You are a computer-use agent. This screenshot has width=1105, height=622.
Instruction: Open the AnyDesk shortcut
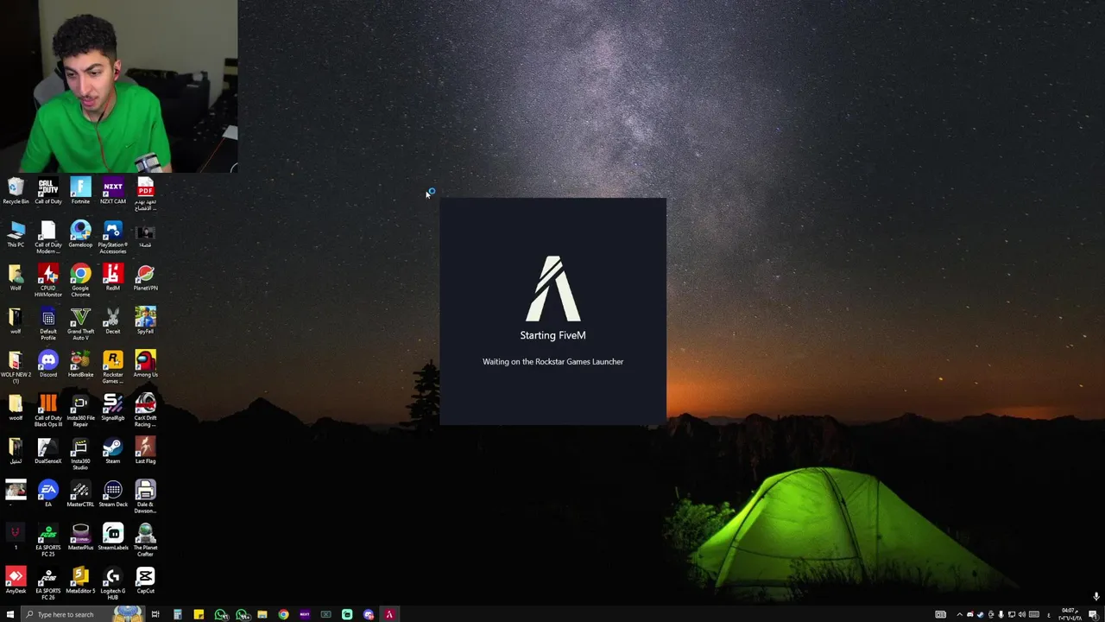(16, 581)
